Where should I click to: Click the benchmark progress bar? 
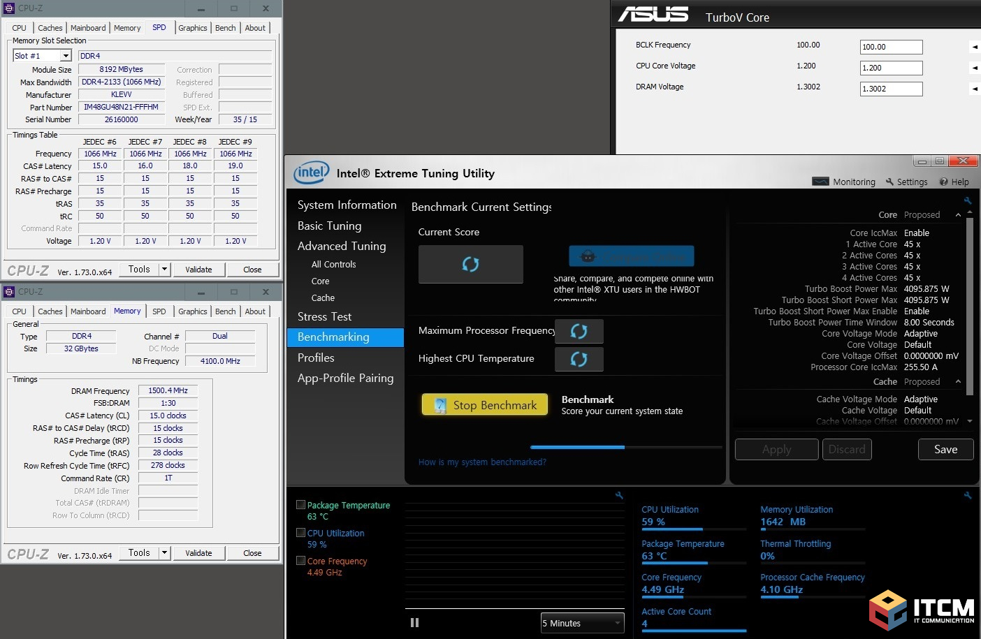(626, 447)
